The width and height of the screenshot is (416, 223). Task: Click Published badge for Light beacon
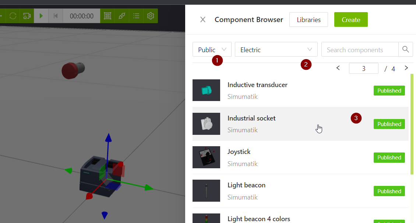coord(389,191)
